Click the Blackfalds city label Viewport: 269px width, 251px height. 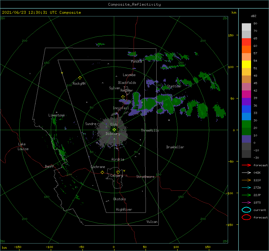point(127,83)
